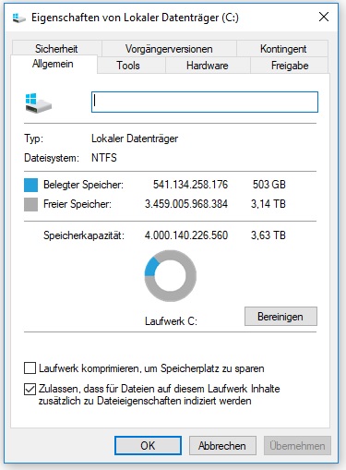
Task: Click the blue Belegter Speicher color square
Action: 30,185
